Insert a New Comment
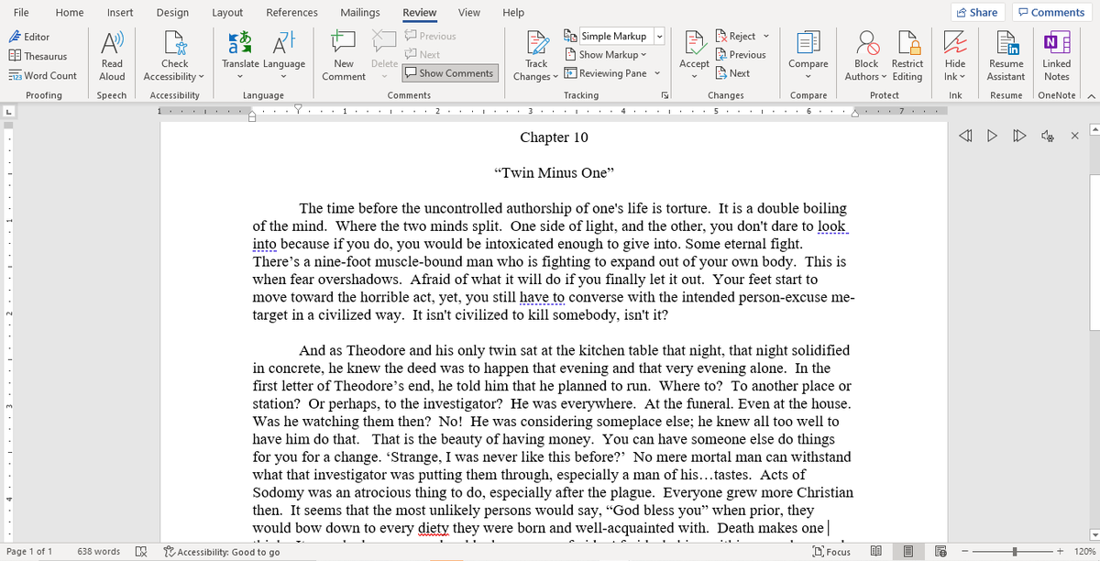The width and height of the screenshot is (1100, 561). point(345,55)
